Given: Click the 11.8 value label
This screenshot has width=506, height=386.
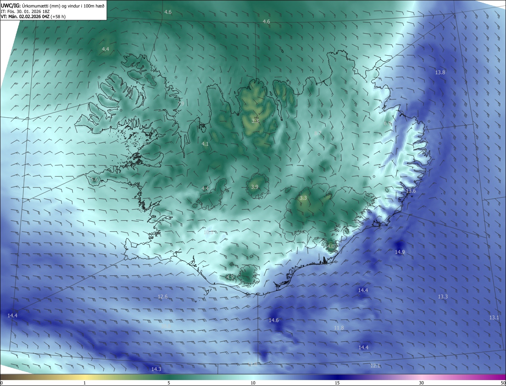Looking at the screenshot, I should (339, 328).
